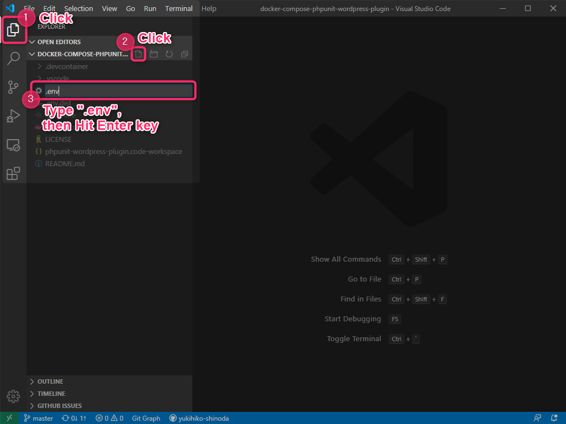Toggle notifications bell in status bar

(554, 418)
